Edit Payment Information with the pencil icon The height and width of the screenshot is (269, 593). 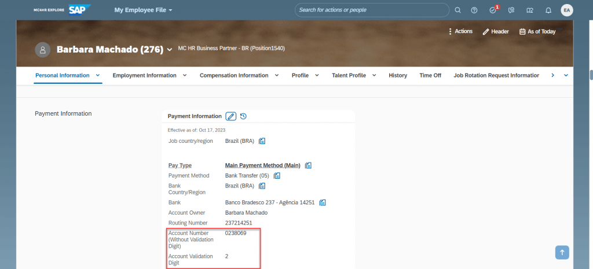(x=231, y=116)
